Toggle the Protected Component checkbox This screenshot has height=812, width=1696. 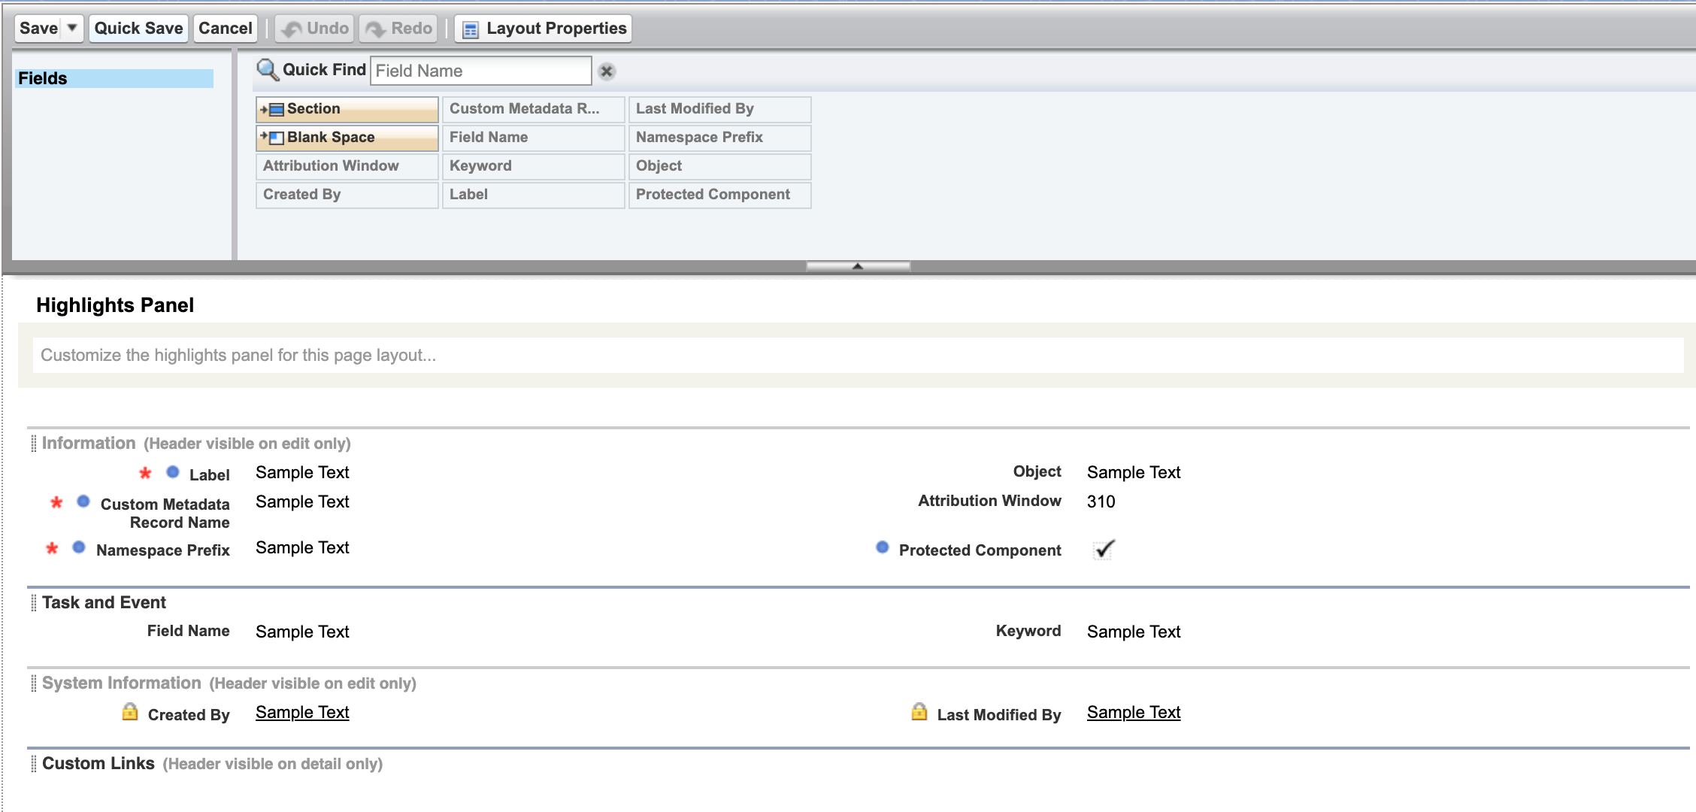[x=1103, y=550]
